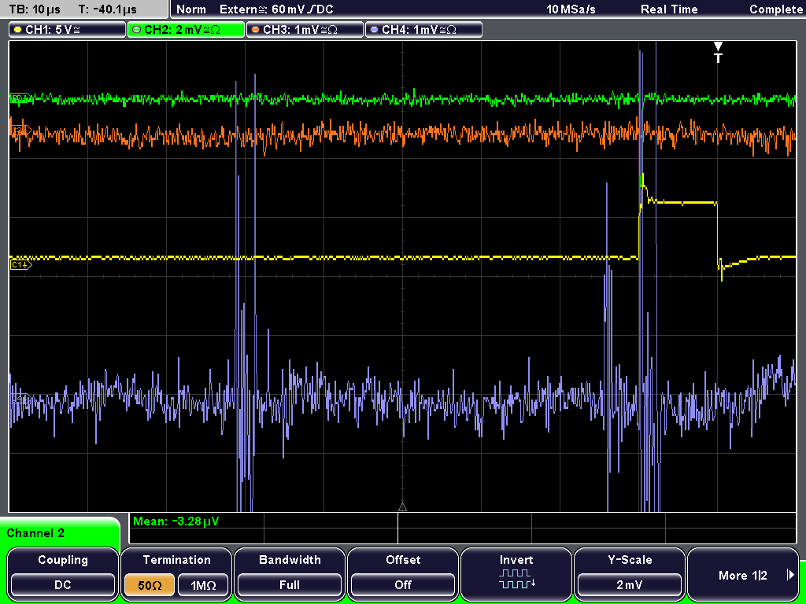This screenshot has width=806, height=604.
Task: Set termination to 50Ω
Action: (150, 585)
